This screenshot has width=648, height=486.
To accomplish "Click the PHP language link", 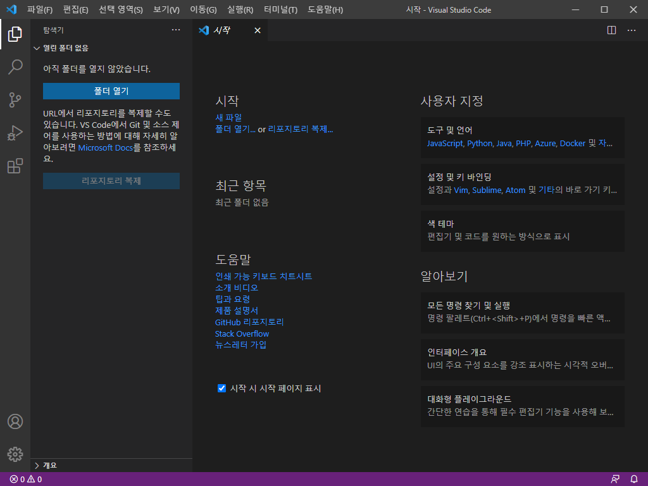I will click(x=523, y=144).
